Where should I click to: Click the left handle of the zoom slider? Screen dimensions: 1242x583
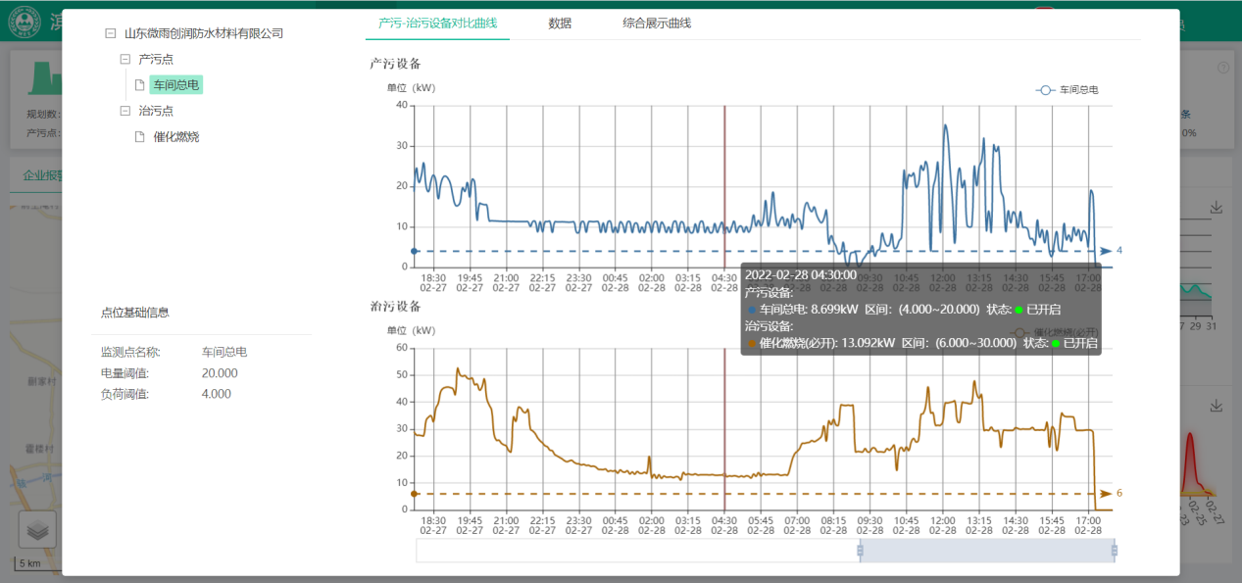[860, 551]
